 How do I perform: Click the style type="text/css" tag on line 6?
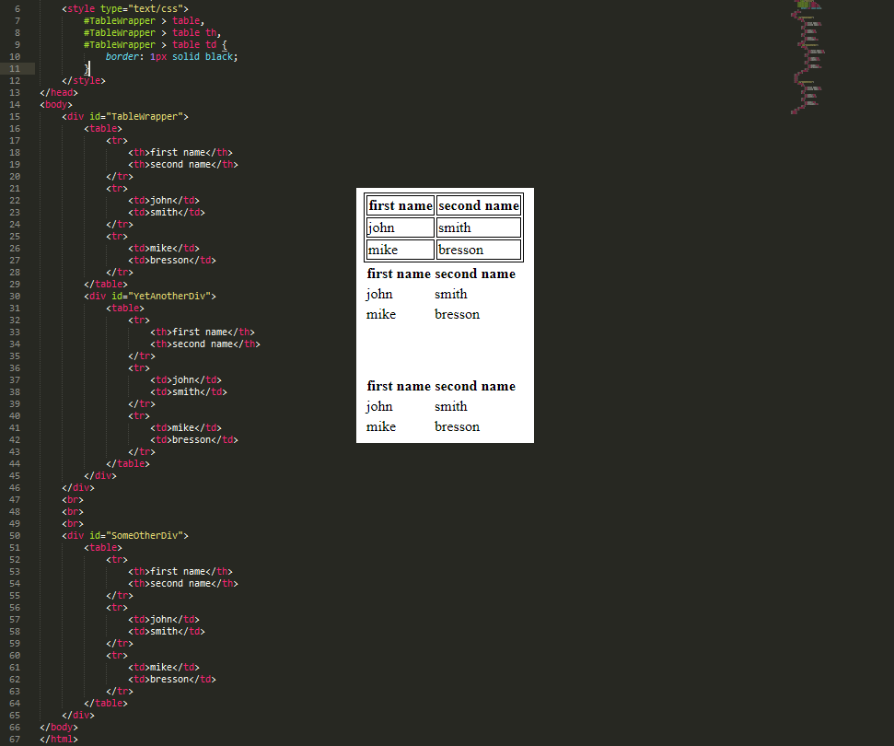[125, 8]
